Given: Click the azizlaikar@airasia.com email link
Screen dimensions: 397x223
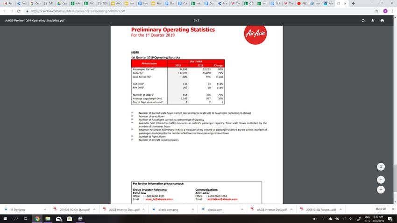Looking at the screenshot, I should point(222,199).
